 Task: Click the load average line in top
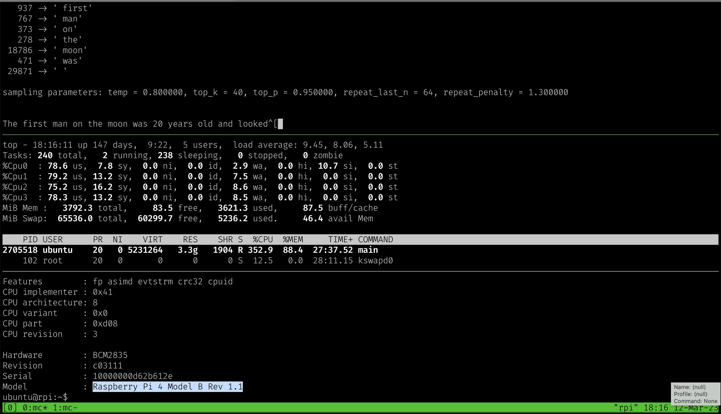pyautogui.click(x=307, y=145)
